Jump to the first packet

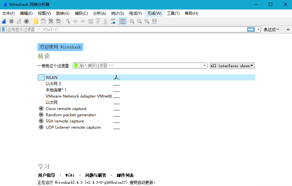98,21
